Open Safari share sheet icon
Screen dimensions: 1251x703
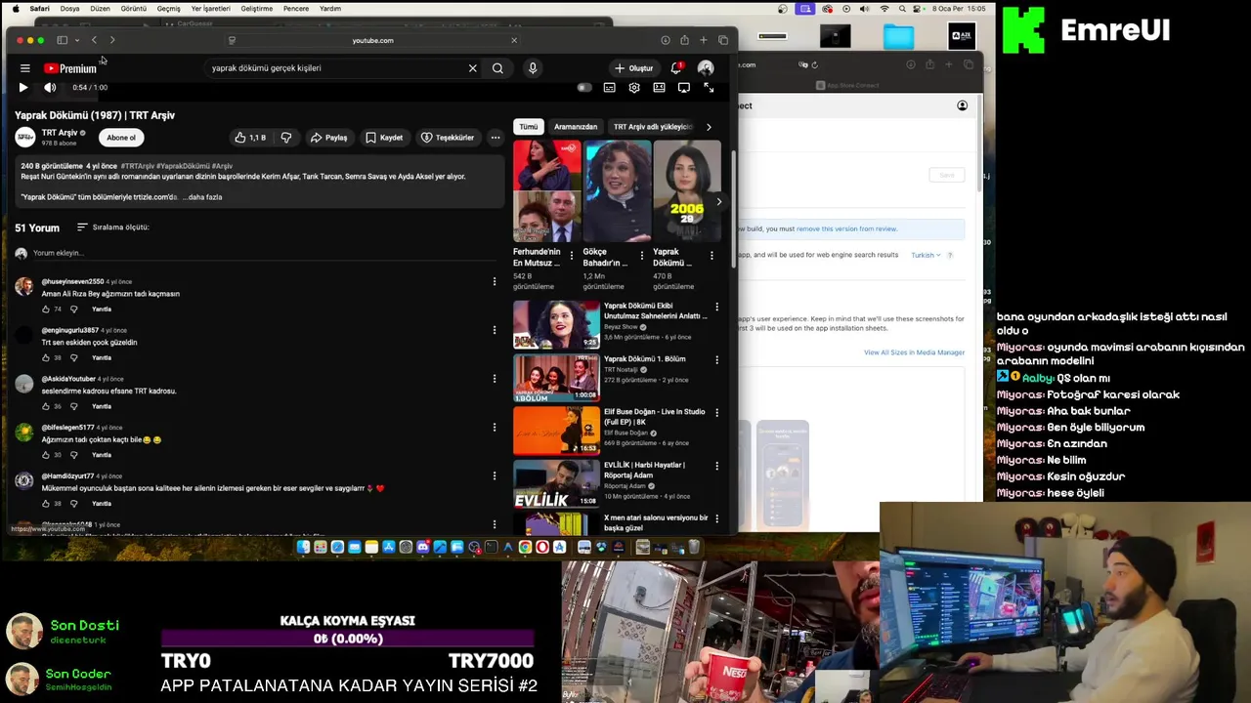point(684,40)
